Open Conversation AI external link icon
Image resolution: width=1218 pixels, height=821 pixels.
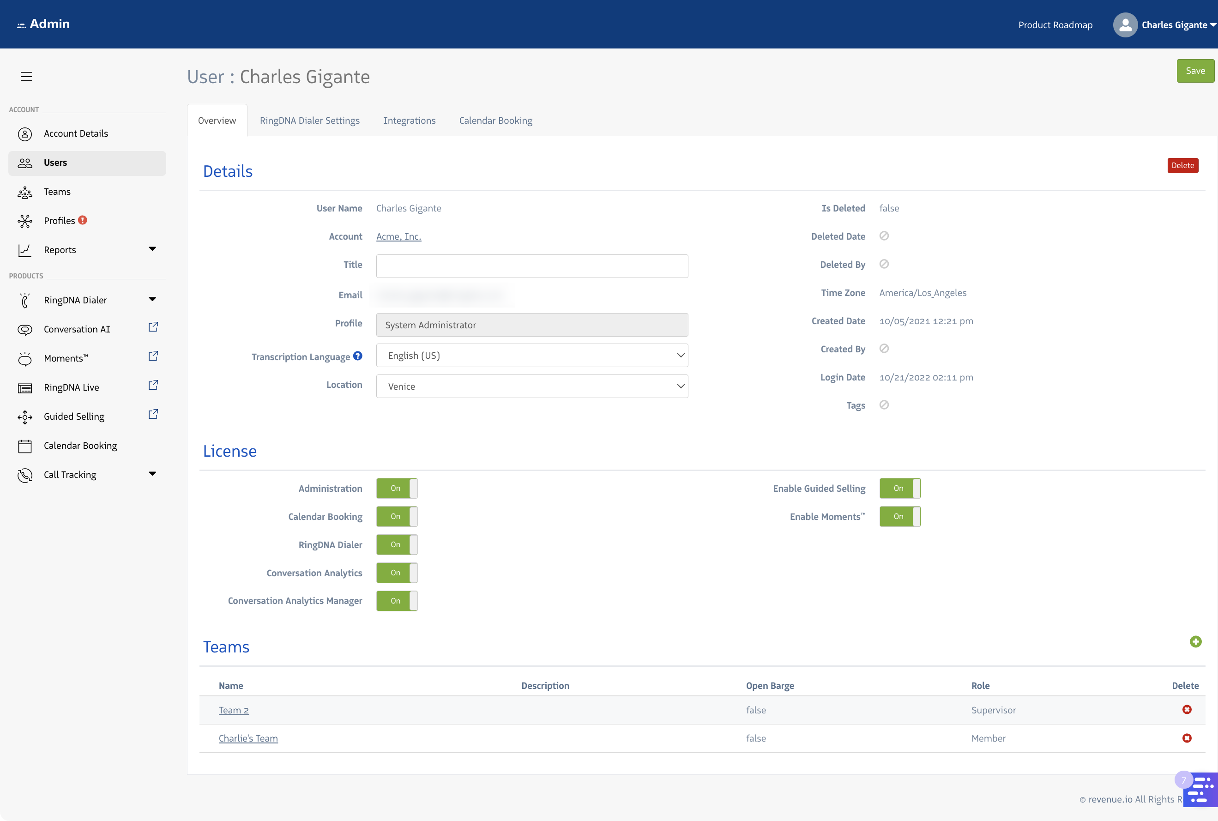[153, 327]
